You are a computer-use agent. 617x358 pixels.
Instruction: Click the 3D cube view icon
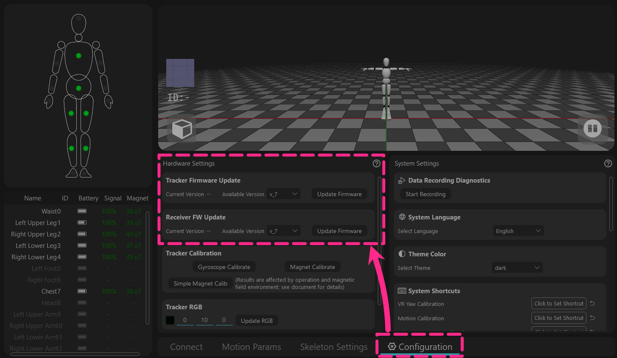(182, 129)
